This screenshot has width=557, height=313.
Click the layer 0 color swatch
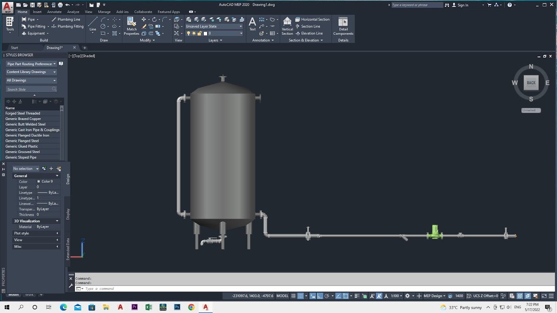pyautogui.click(x=205, y=33)
